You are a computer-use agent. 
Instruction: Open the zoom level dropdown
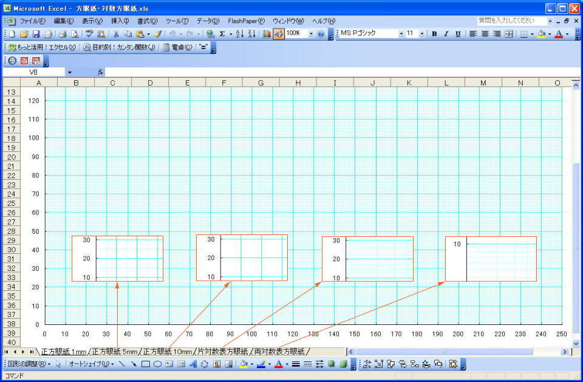[x=310, y=34]
